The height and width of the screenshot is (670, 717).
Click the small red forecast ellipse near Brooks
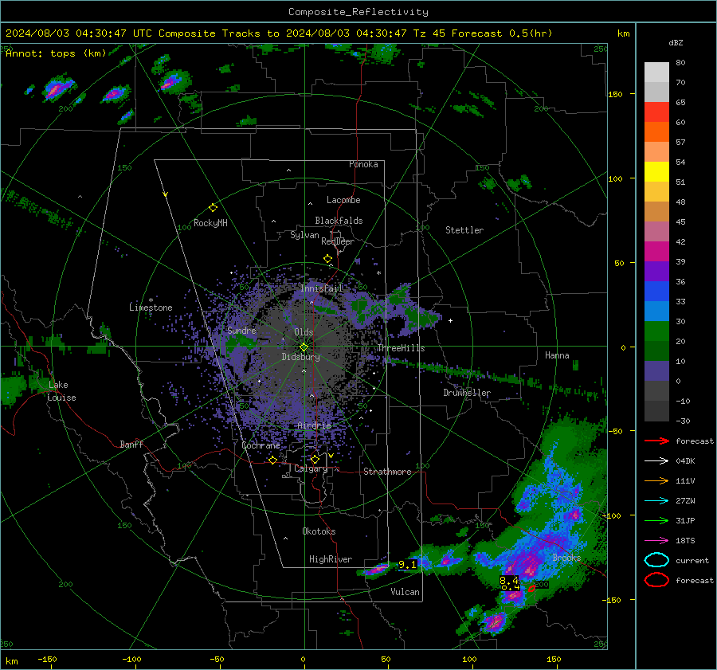531,589
